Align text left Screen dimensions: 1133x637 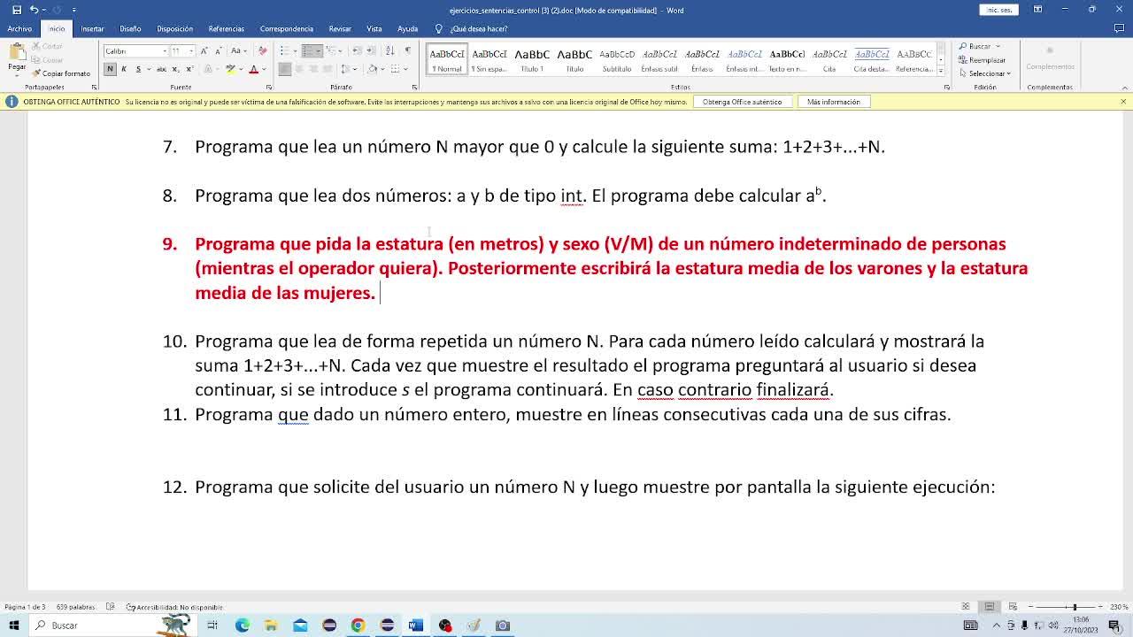coord(285,69)
